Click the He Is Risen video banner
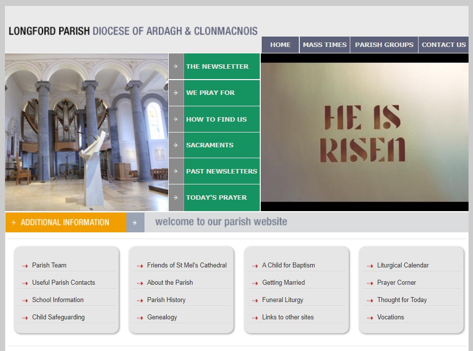Screen dimensions: 473x351 [x=364, y=132]
